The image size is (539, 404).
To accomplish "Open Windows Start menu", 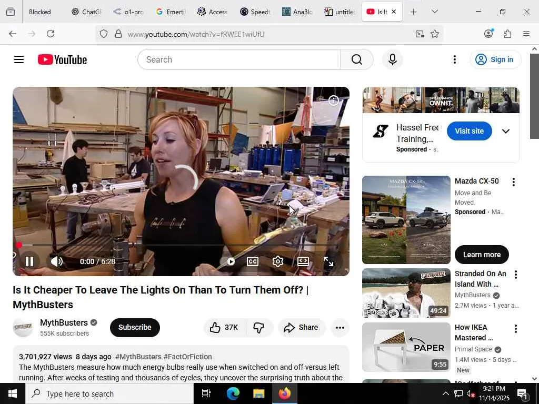I will coord(13,393).
